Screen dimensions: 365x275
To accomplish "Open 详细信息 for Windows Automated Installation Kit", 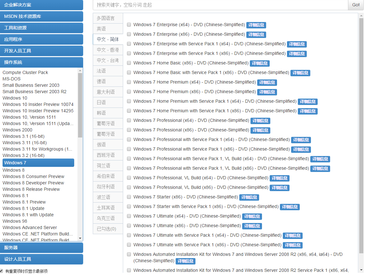I will tap(185, 261).
